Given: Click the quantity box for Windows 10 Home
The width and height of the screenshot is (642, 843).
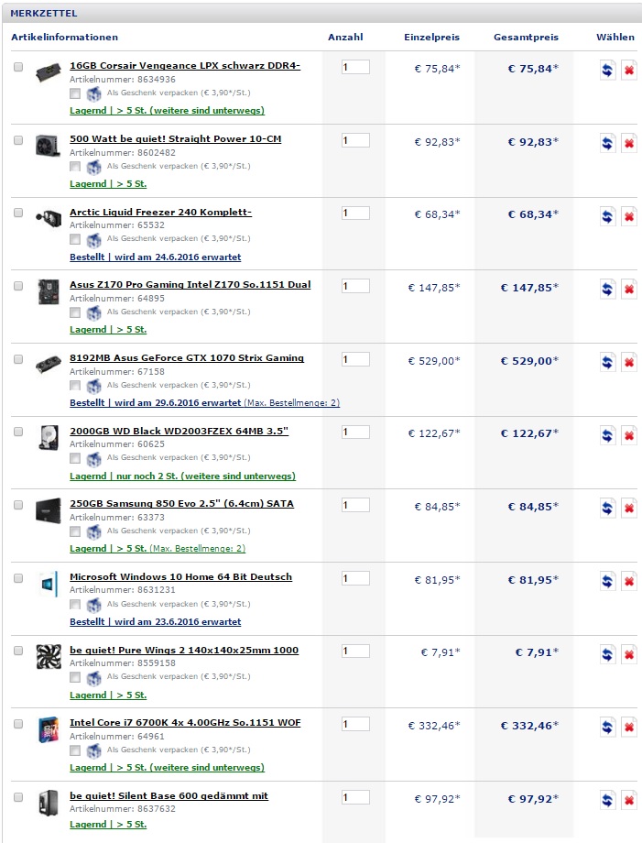Looking at the screenshot, I should tap(355, 578).
